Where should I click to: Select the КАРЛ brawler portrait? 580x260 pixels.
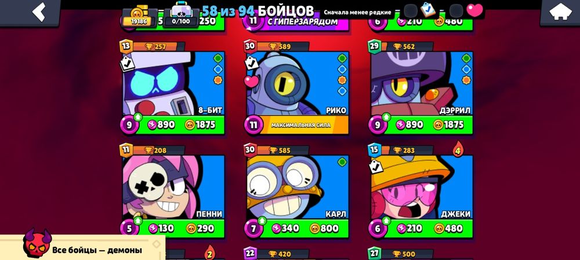(298, 187)
